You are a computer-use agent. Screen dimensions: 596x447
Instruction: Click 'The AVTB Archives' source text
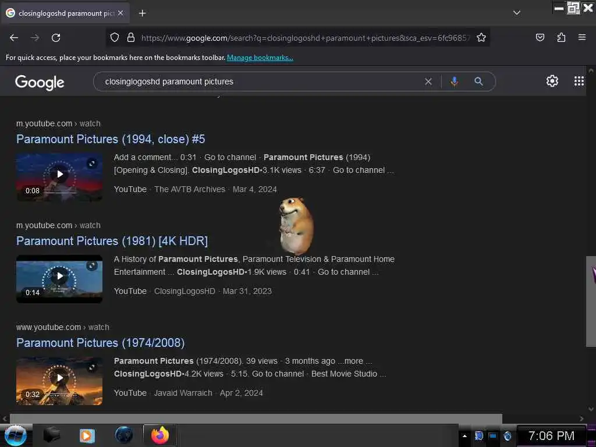click(x=190, y=189)
